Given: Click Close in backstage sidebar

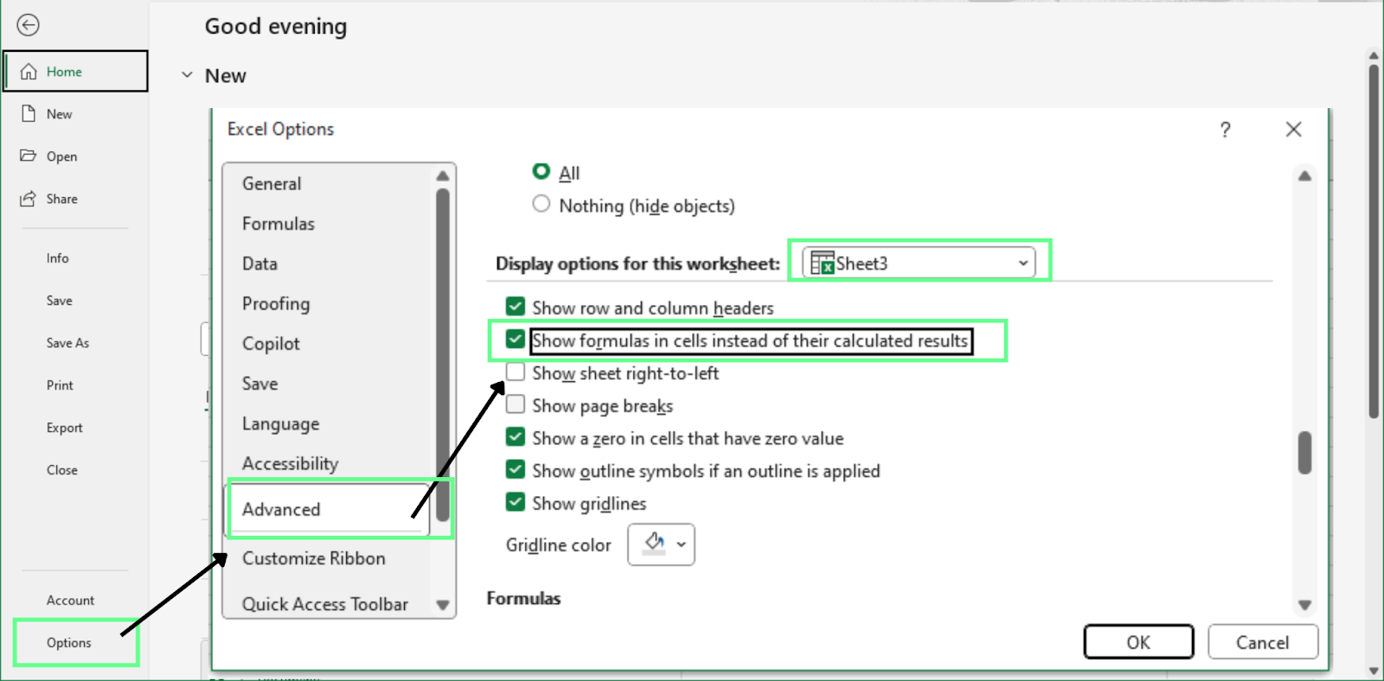Looking at the screenshot, I should [x=62, y=469].
